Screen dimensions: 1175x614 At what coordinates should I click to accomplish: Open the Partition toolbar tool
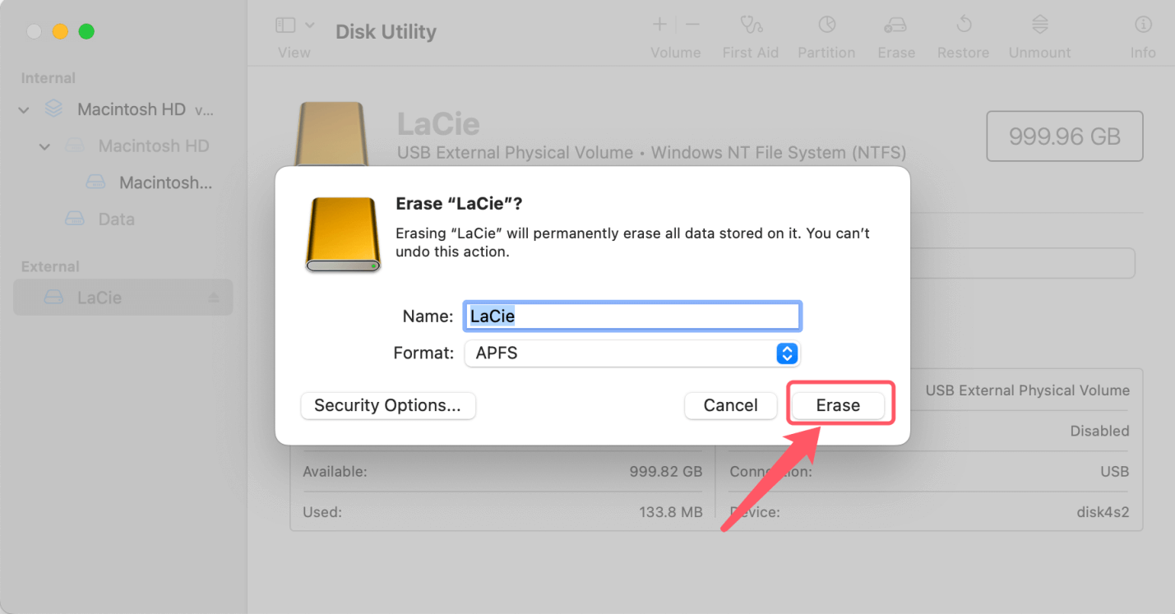click(826, 25)
